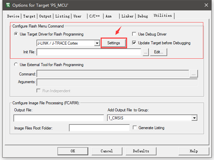The width and height of the screenshot is (214, 160).
Task: Open the C/C++ tab
Action: tap(95, 16)
